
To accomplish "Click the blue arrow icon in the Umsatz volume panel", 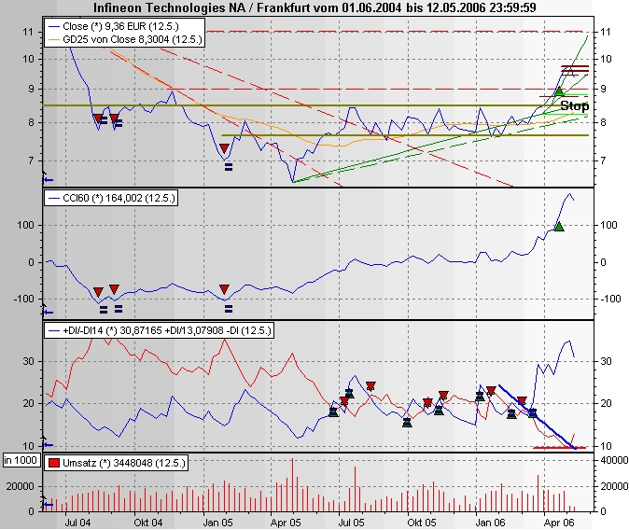I will pos(49,505).
